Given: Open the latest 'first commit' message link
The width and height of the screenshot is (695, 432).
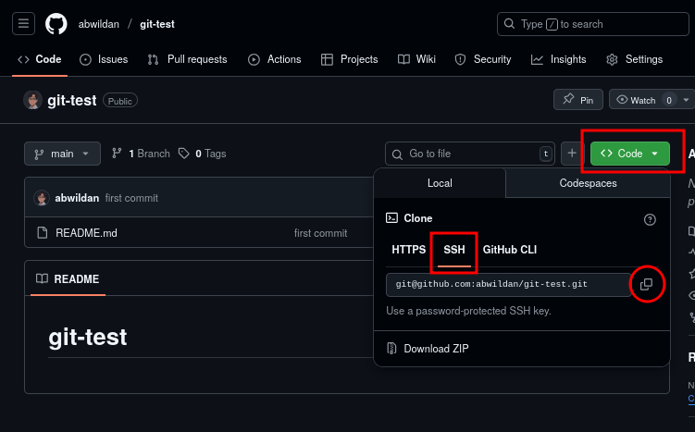Looking at the screenshot, I should (x=131, y=198).
